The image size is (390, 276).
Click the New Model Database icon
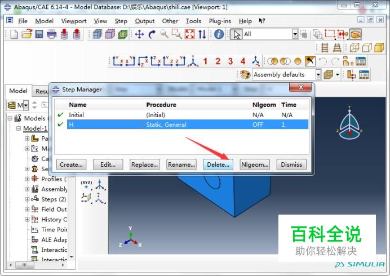coord(14,34)
